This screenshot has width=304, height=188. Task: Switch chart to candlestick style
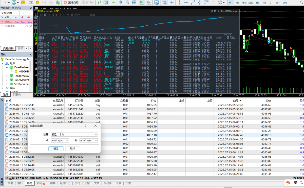pos(106,3)
